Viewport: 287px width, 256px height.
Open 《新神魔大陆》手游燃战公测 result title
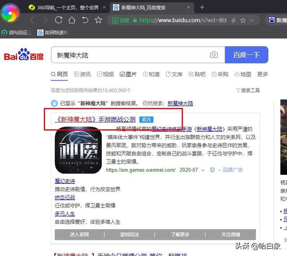[x=95, y=120]
